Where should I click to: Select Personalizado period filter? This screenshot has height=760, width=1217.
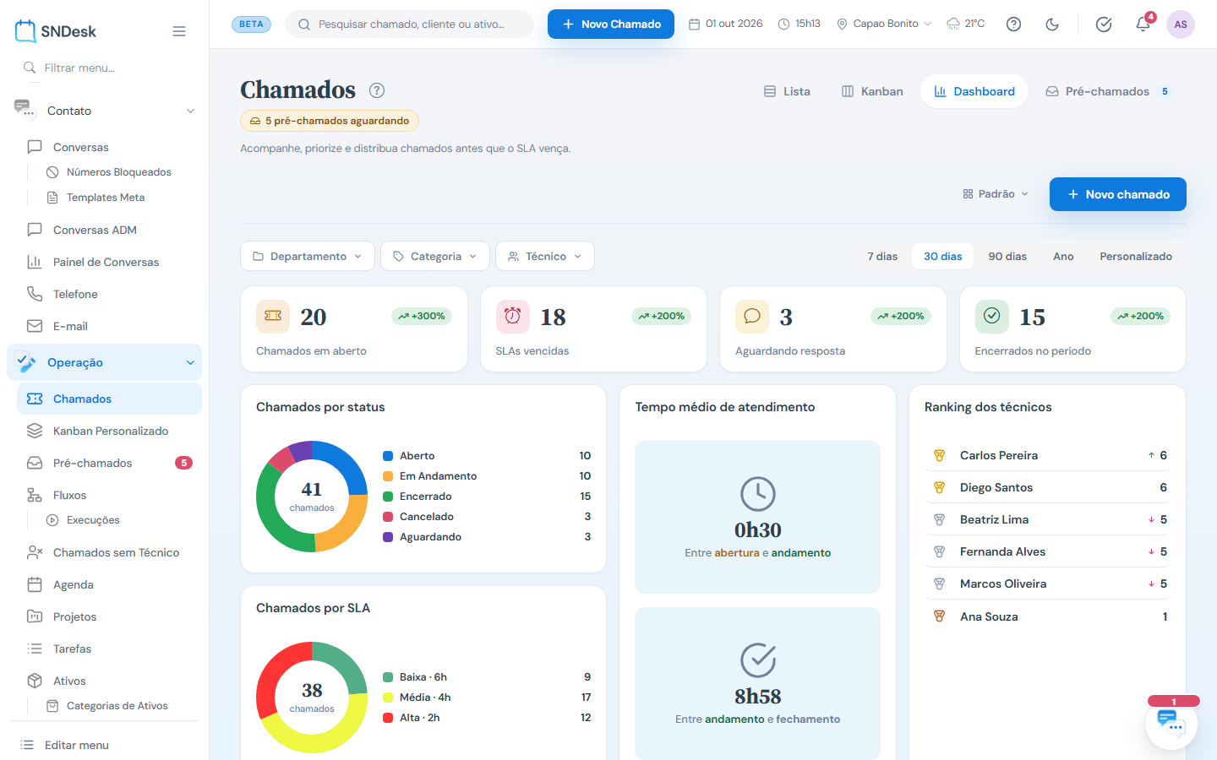1136,256
